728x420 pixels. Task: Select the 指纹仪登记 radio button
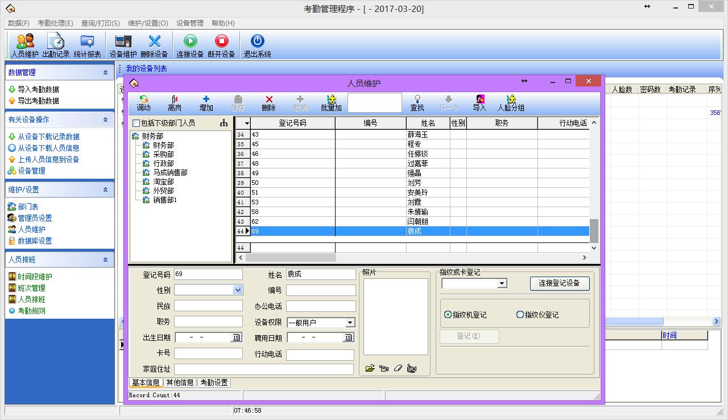pos(520,315)
